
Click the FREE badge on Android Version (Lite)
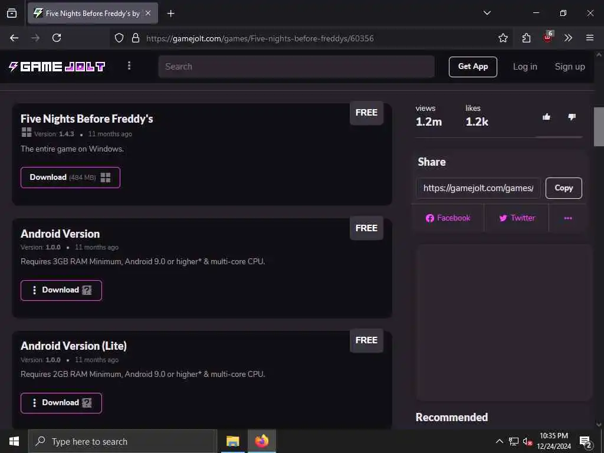366,340
